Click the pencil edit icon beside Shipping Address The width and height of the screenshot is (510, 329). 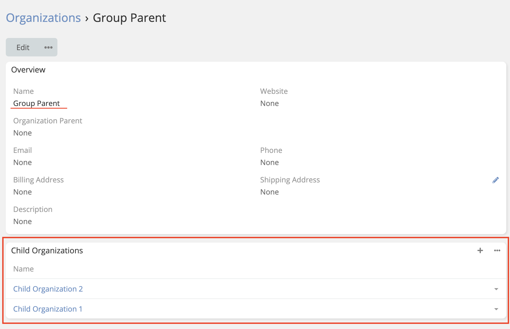496,180
